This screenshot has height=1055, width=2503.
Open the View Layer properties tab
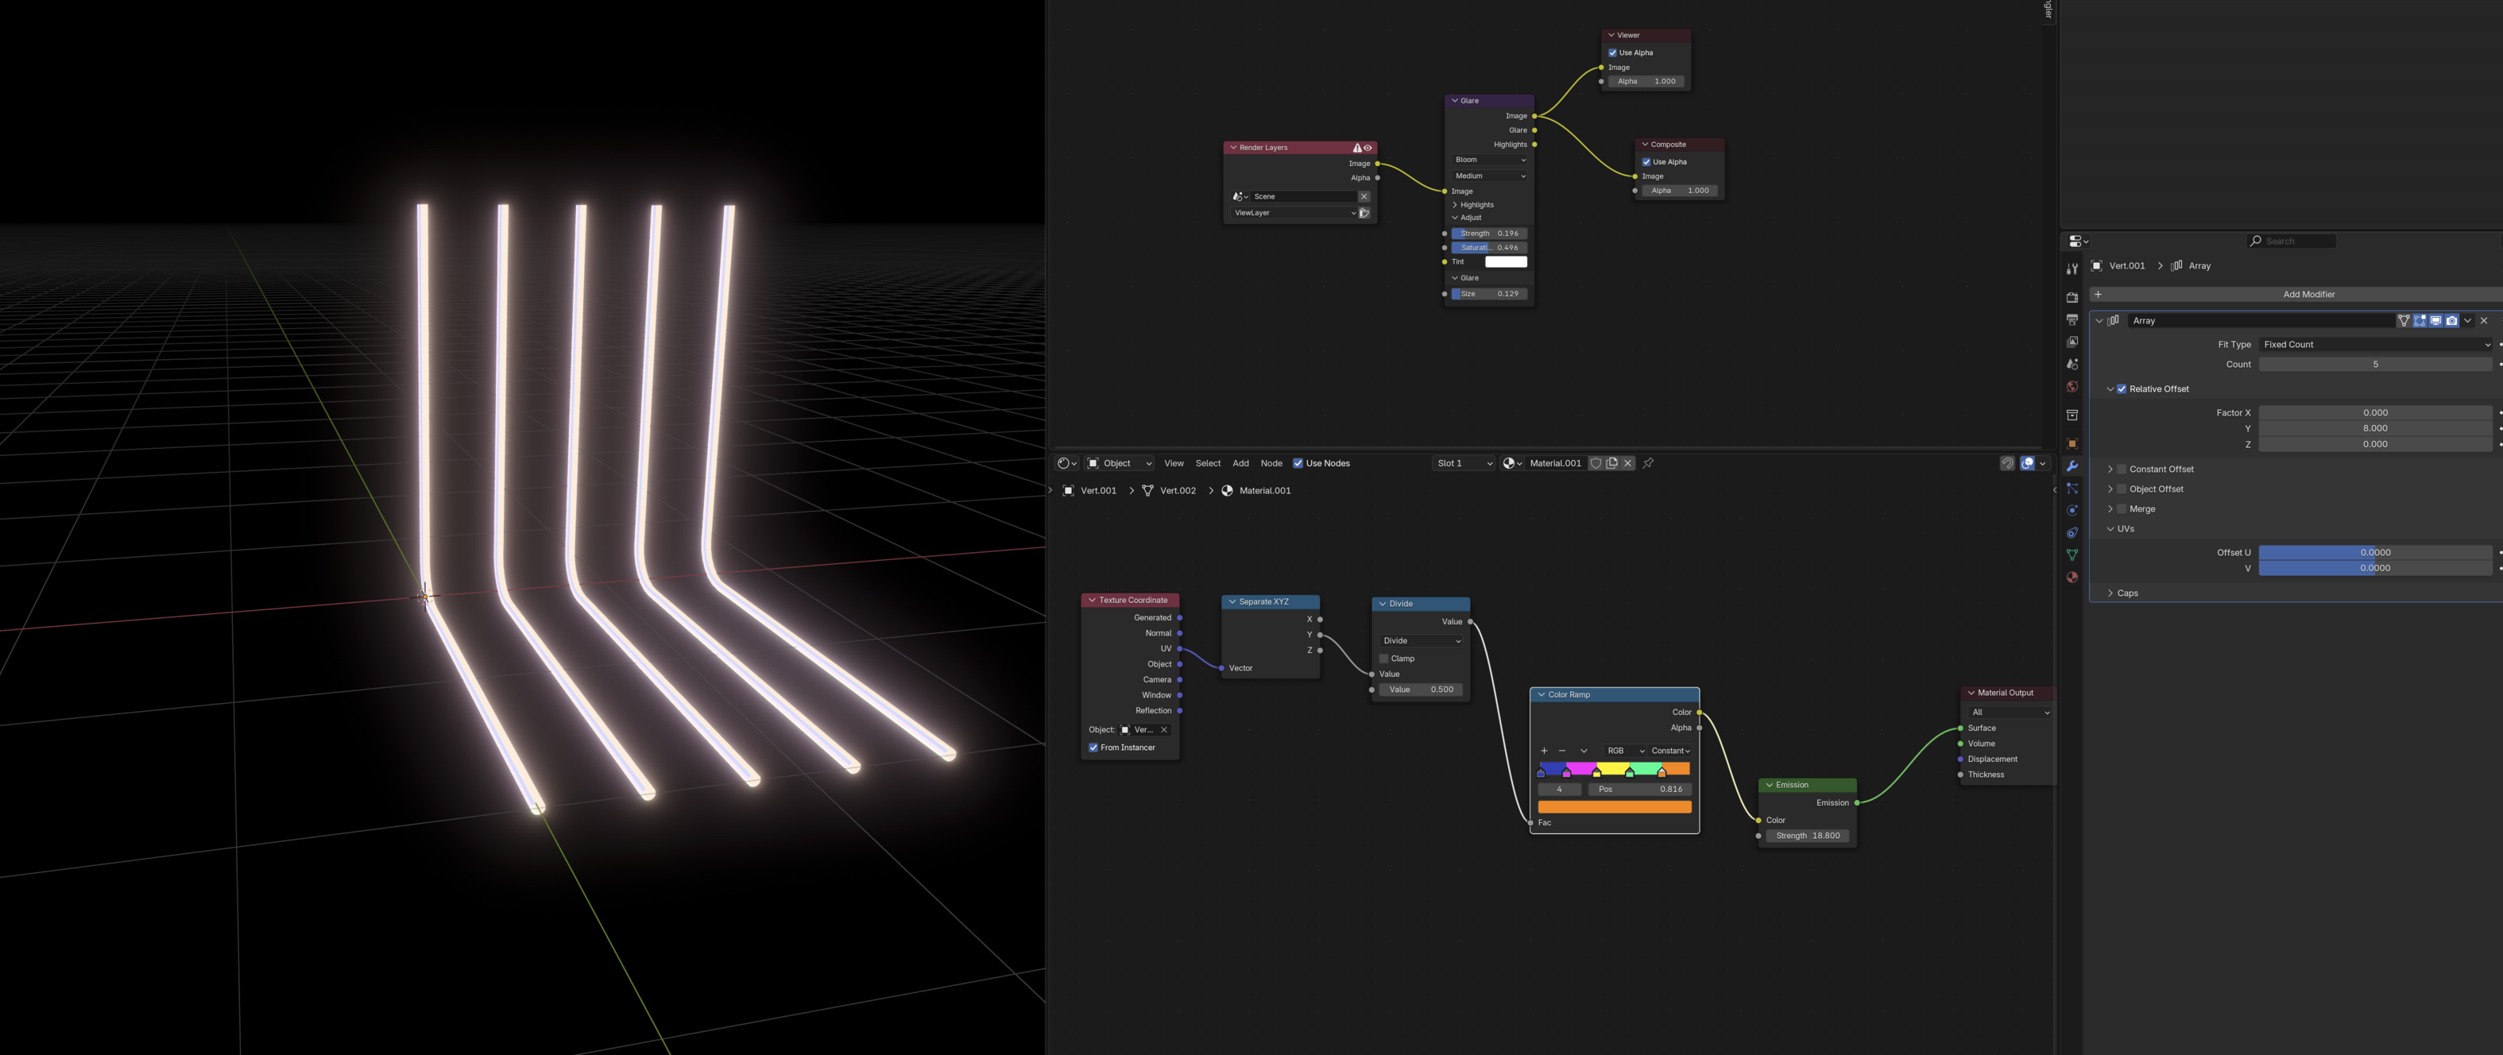tap(2072, 342)
